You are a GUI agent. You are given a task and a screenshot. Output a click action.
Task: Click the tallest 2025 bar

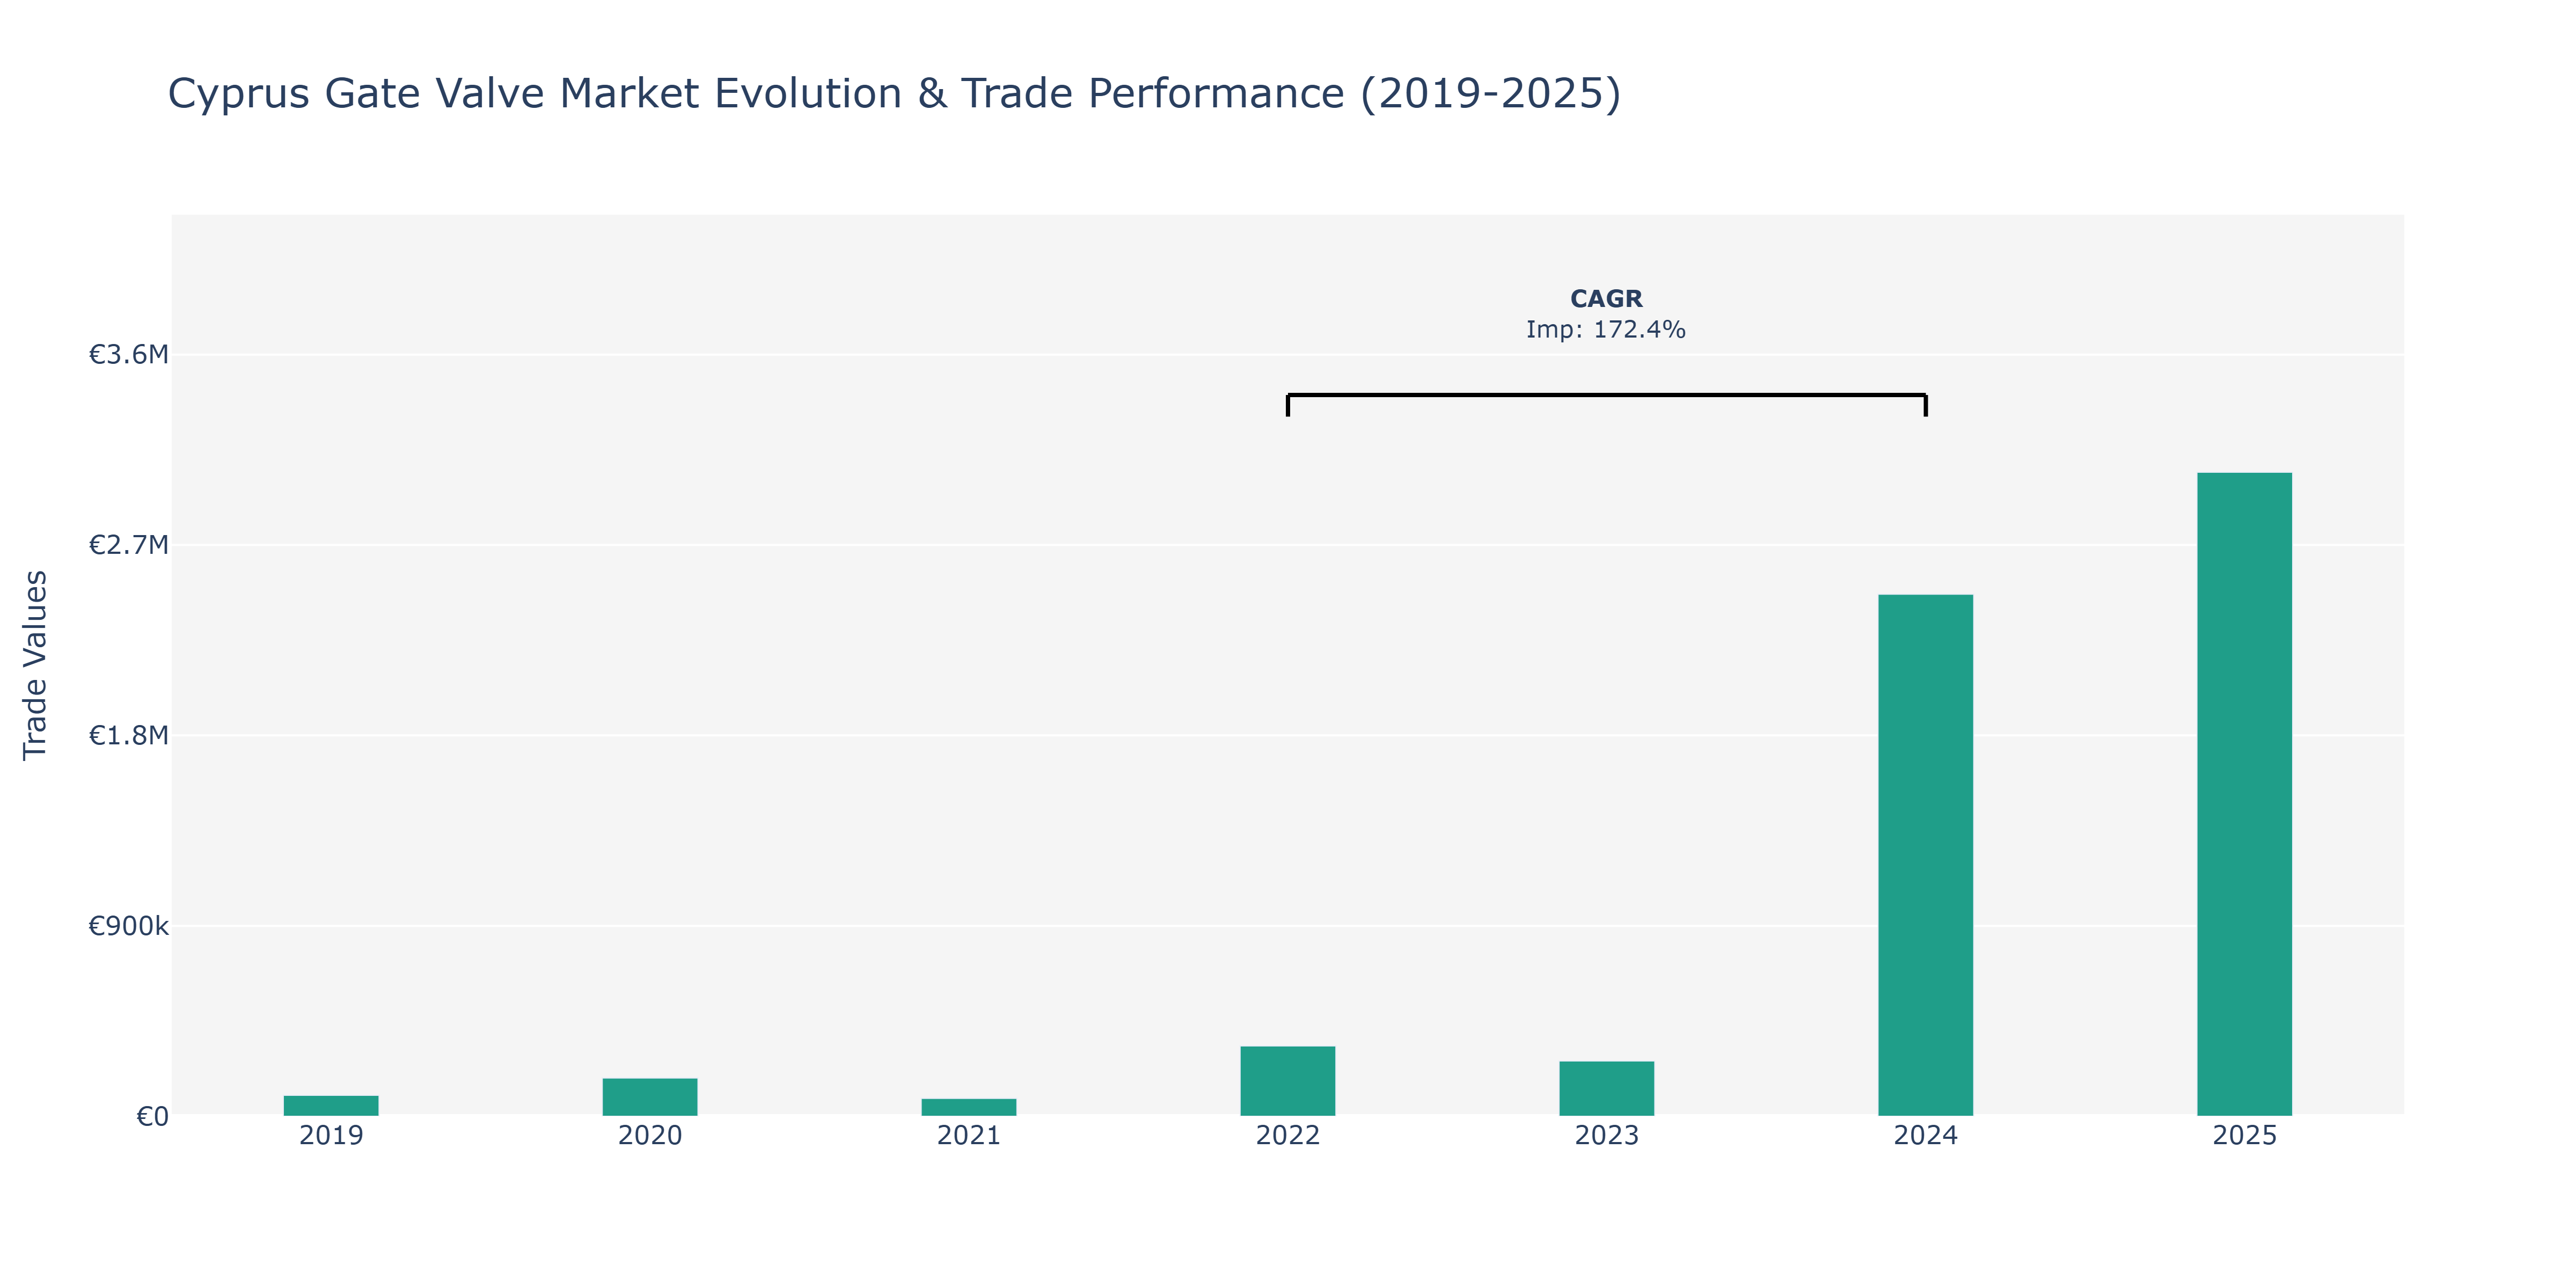tap(2245, 794)
